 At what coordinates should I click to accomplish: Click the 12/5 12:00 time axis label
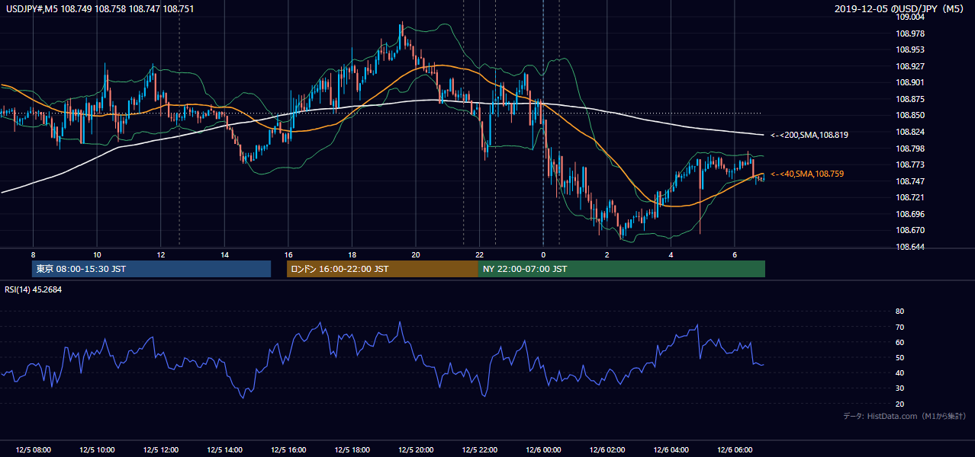160,450
